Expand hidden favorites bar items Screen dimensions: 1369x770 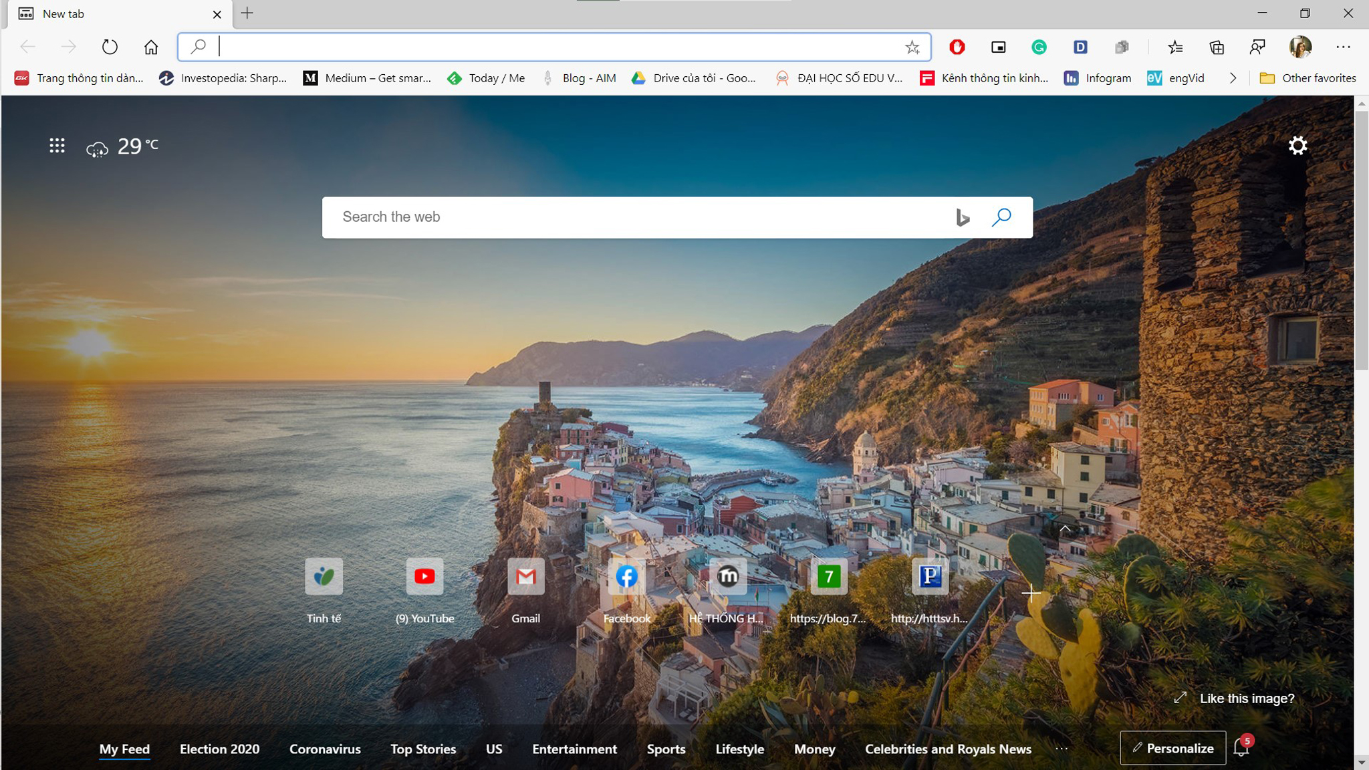[1233, 78]
